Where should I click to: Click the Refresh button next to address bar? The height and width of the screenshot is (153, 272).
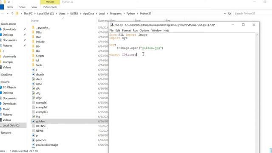229,14
